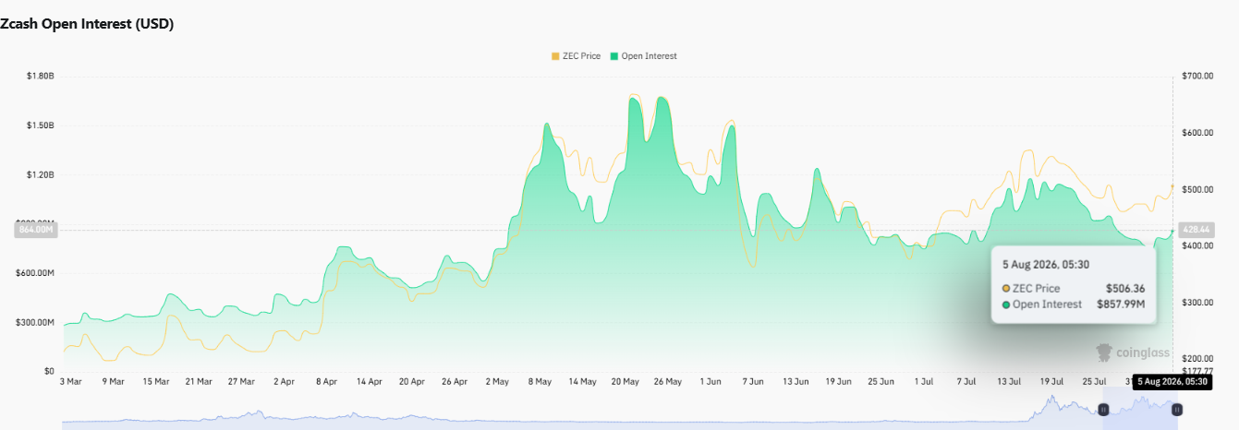The width and height of the screenshot is (1239, 430).
Task: Click the 21 Mar date label
Action: point(199,381)
